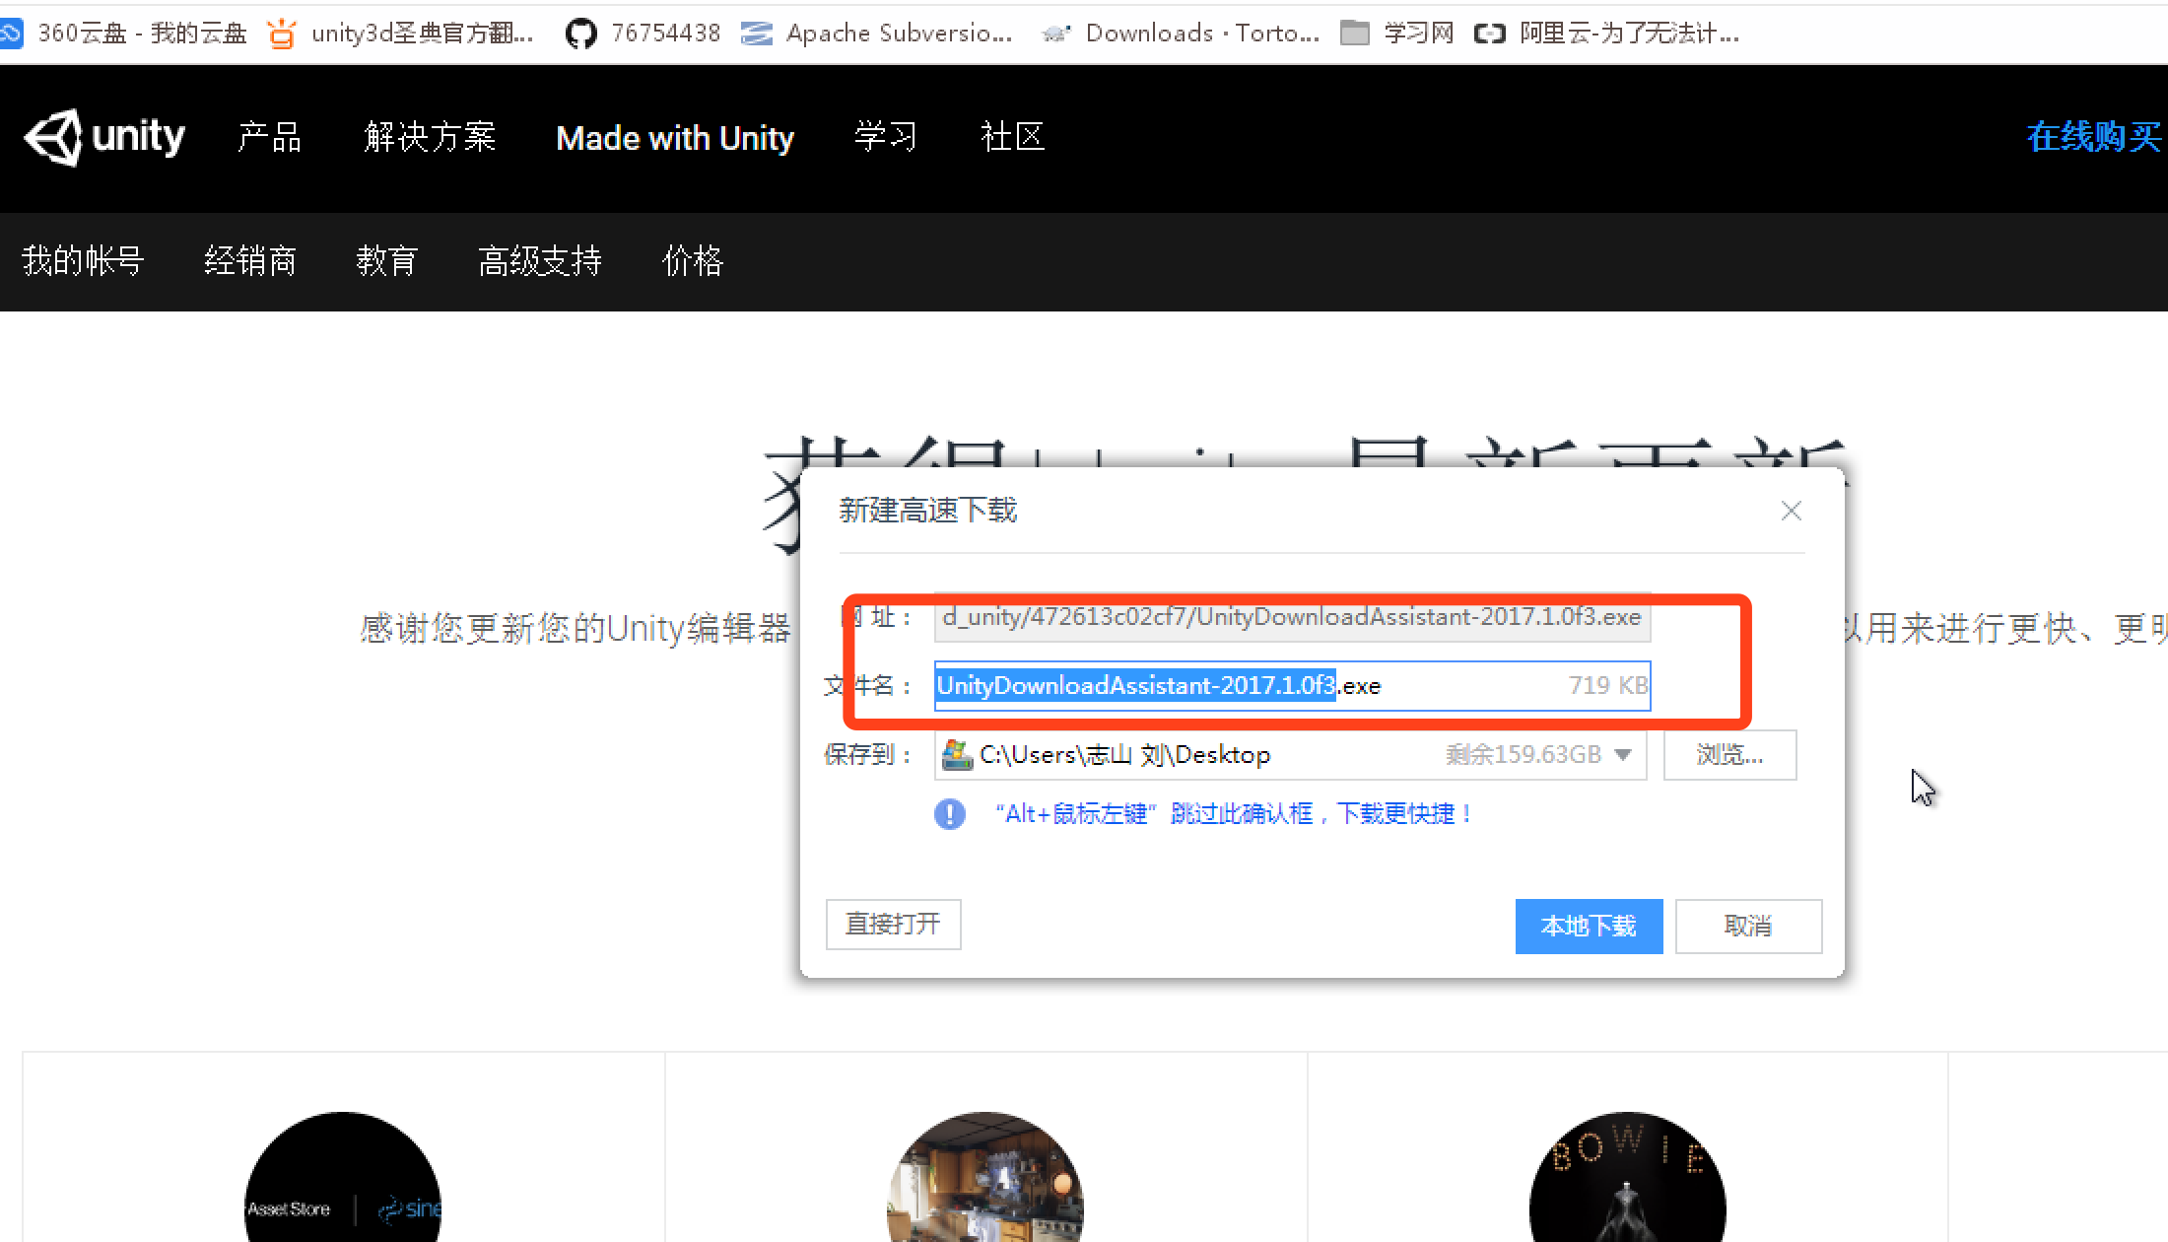The height and width of the screenshot is (1242, 2168).
Task: Close the 新建高速下载 dialog
Action: (1792, 511)
